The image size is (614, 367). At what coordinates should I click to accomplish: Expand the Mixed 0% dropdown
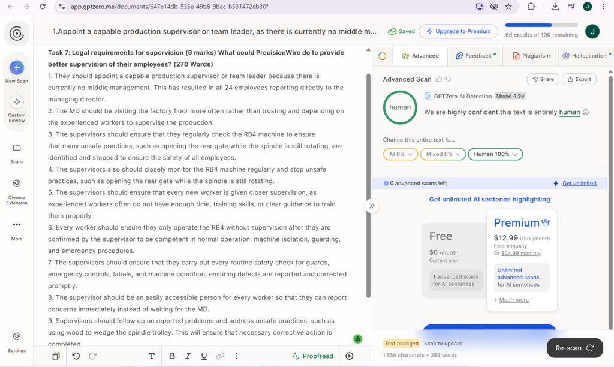pyautogui.click(x=443, y=154)
